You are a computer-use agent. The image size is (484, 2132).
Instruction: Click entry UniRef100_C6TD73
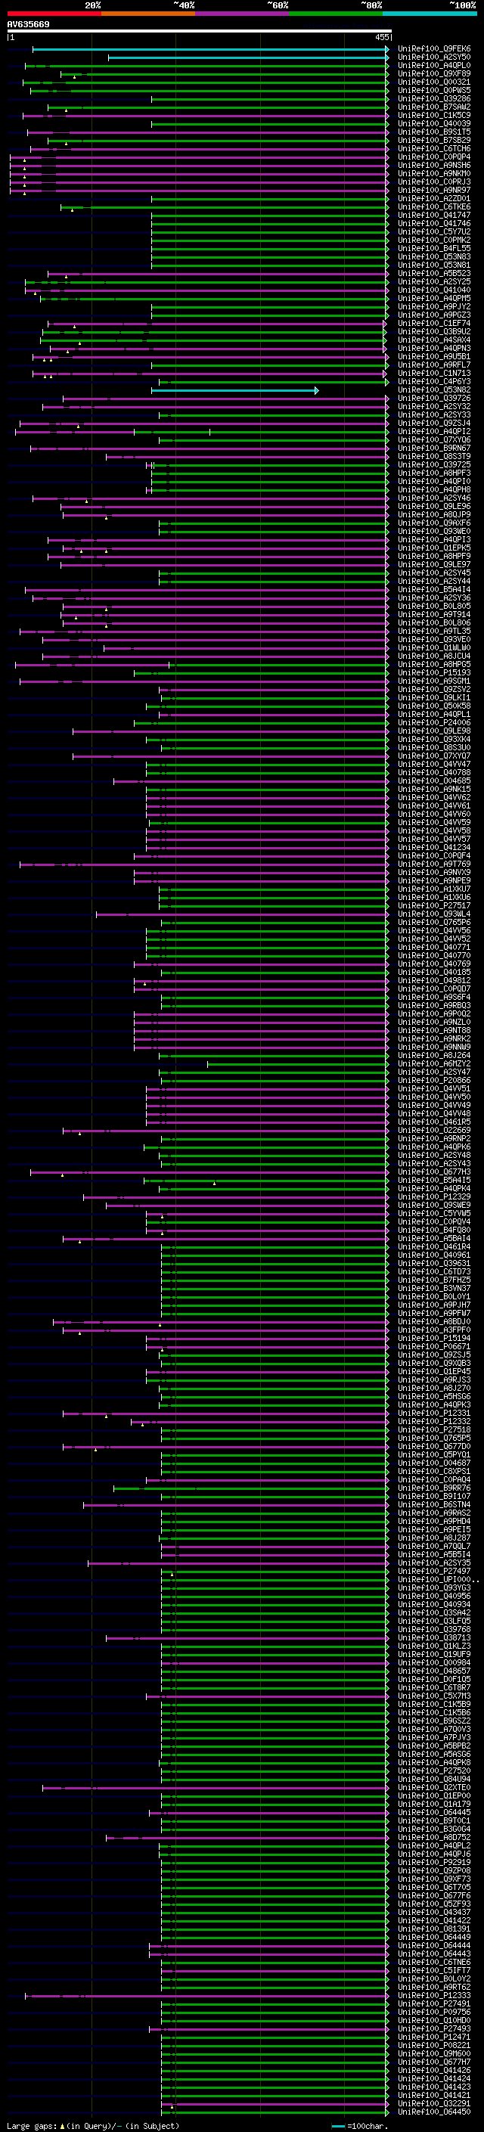coord(434,1271)
